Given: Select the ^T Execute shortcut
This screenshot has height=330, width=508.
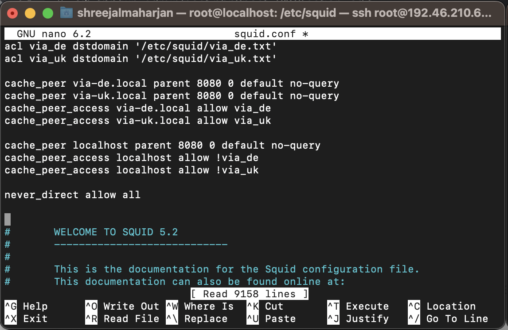Looking at the screenshot, I should click(x=358, y=306).
